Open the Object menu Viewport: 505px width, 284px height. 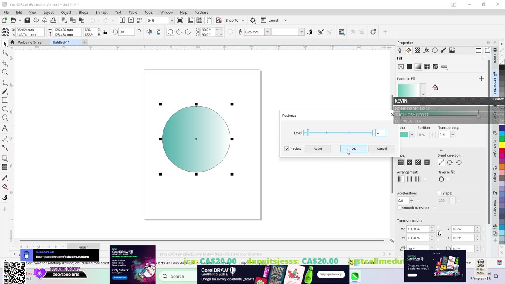pos(66,12)
